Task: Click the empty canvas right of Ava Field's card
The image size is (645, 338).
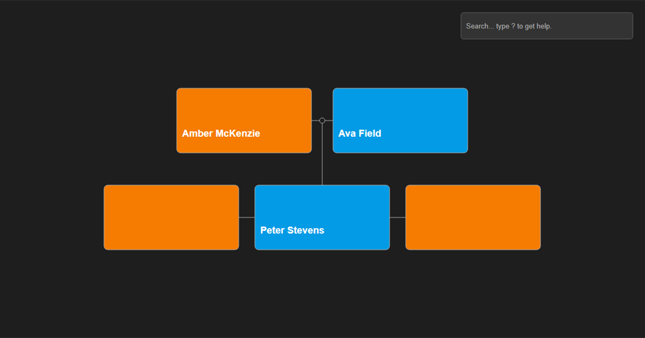Action: [x=554, y=121]
